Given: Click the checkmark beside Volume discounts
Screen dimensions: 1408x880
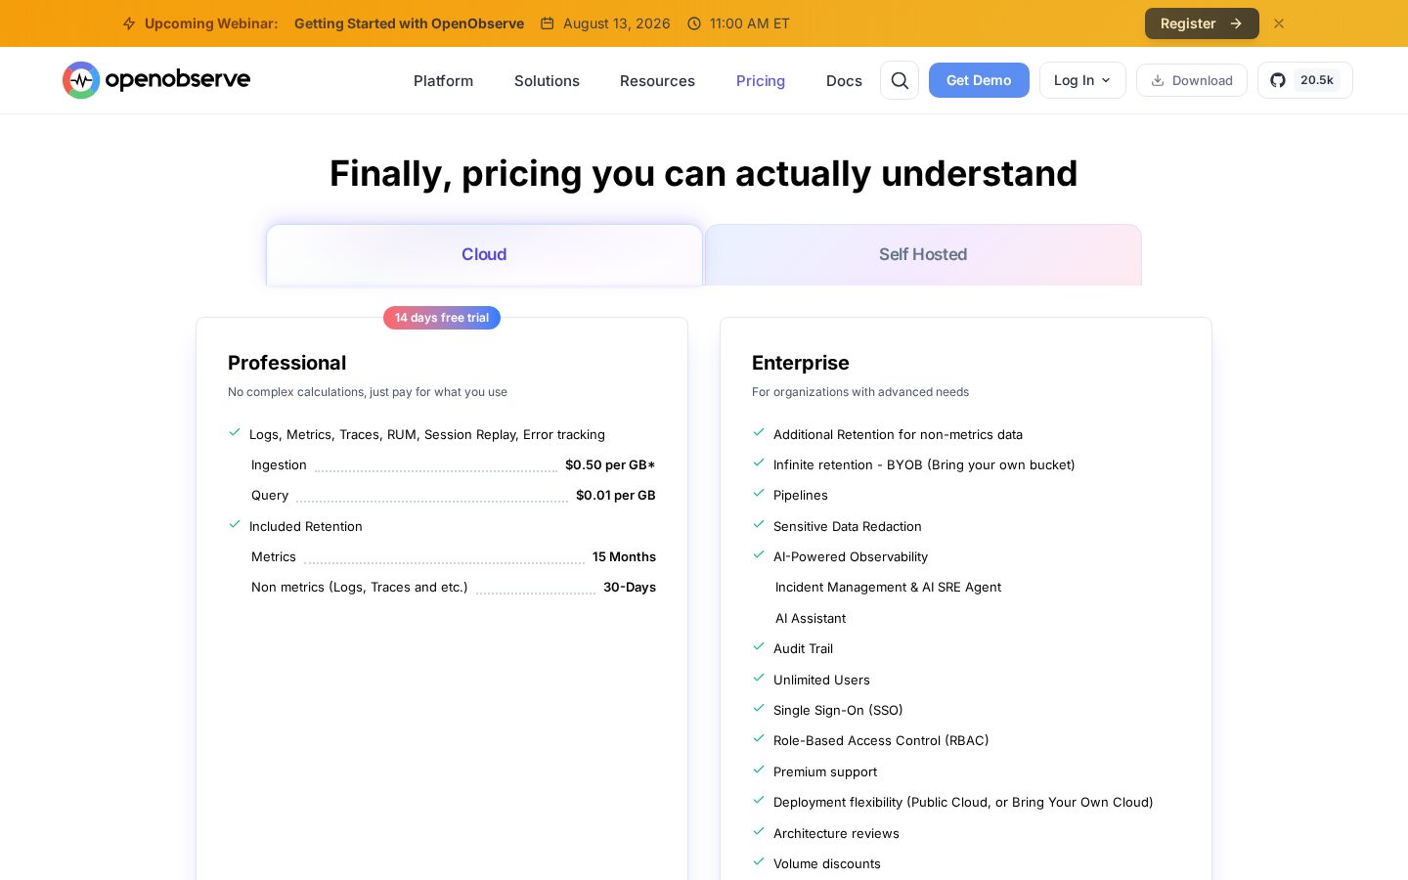Looking at the screenshot, I should [759, 862].
